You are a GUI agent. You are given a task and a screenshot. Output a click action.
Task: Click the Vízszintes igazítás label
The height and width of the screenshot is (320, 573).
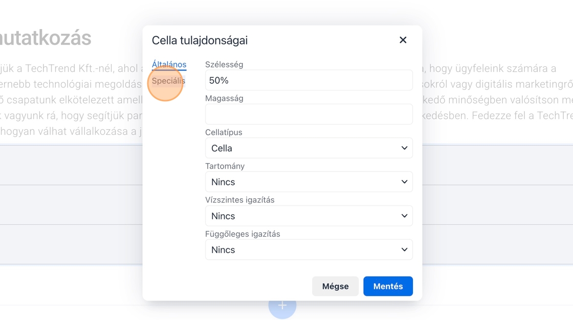[x=239, y=200]
